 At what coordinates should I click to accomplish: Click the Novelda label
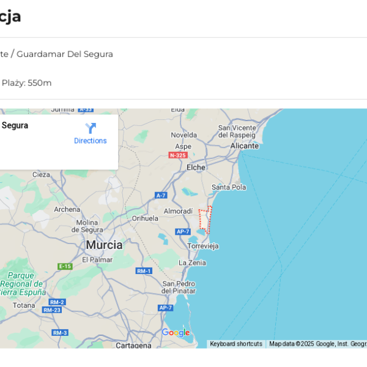coord(183,135)
